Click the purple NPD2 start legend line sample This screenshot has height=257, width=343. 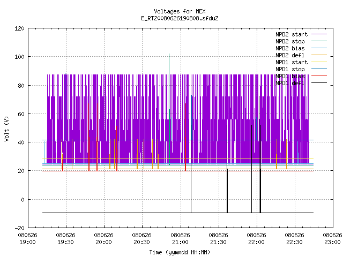coord(319,34)
